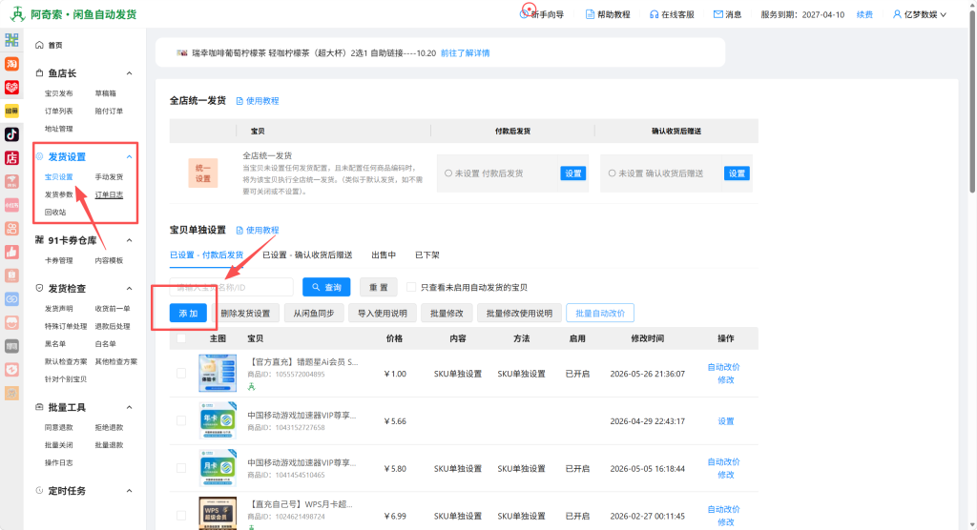Open 黑名单 in the sidebar
Image resolution: width=977 pixels, height=530 pixels.
[x=54, y=344]
